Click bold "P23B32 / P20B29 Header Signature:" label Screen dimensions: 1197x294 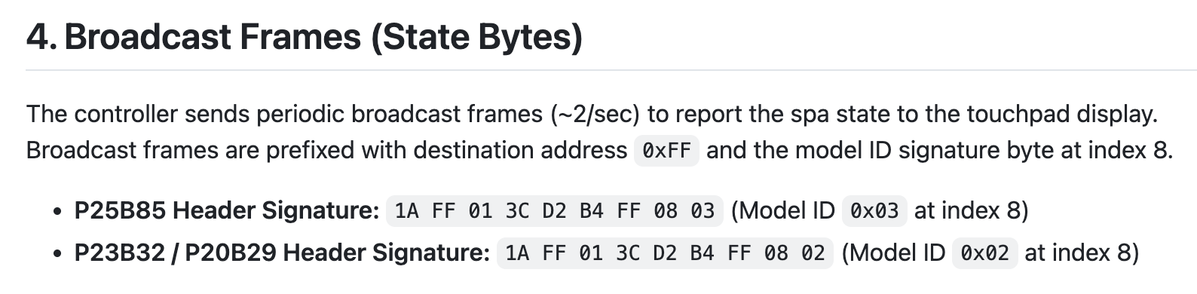(282, 253)
